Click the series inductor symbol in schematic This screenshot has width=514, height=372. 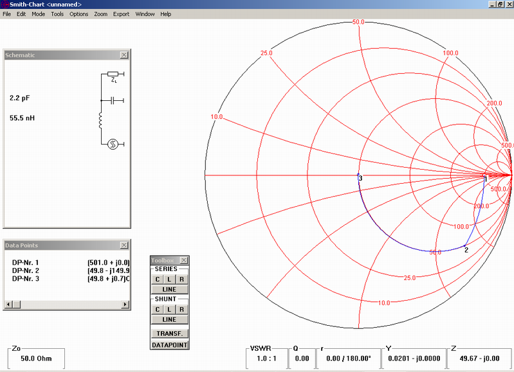point(100,120)
